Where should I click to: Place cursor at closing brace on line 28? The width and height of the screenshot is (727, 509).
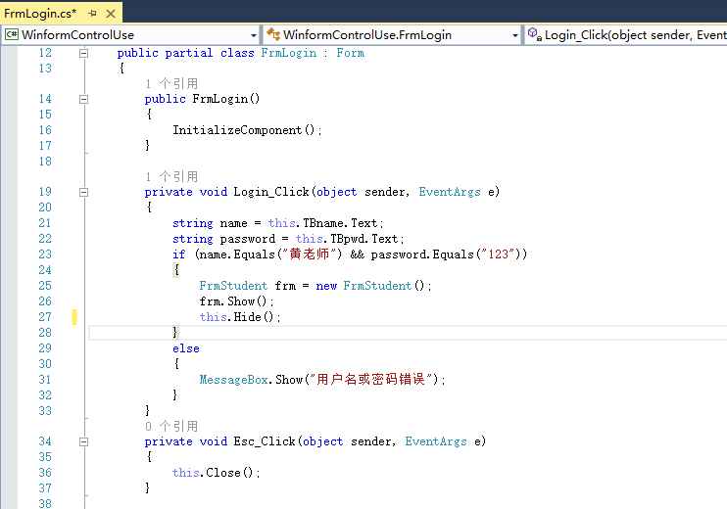pyautogui.click(x=174, y=333)
